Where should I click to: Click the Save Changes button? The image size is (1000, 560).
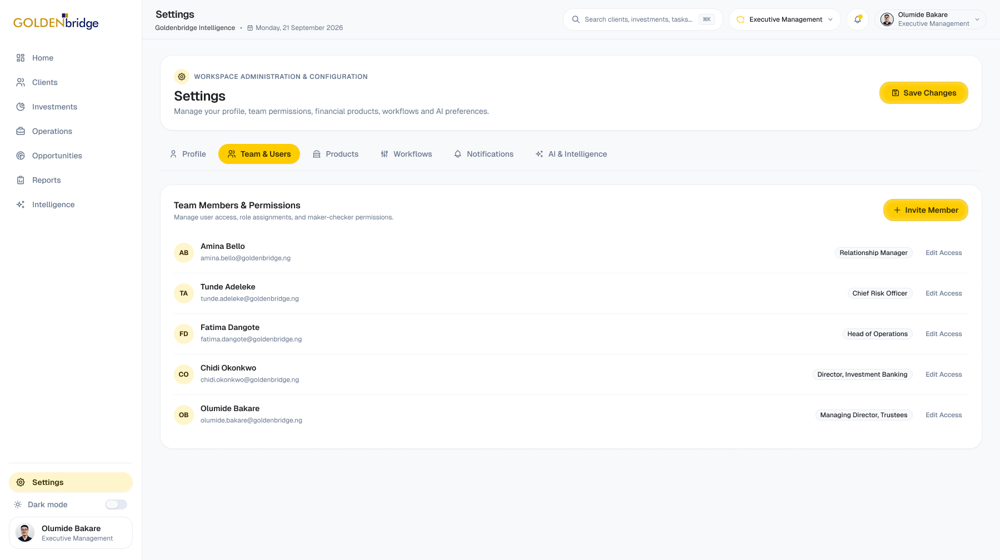click(924, 93)
